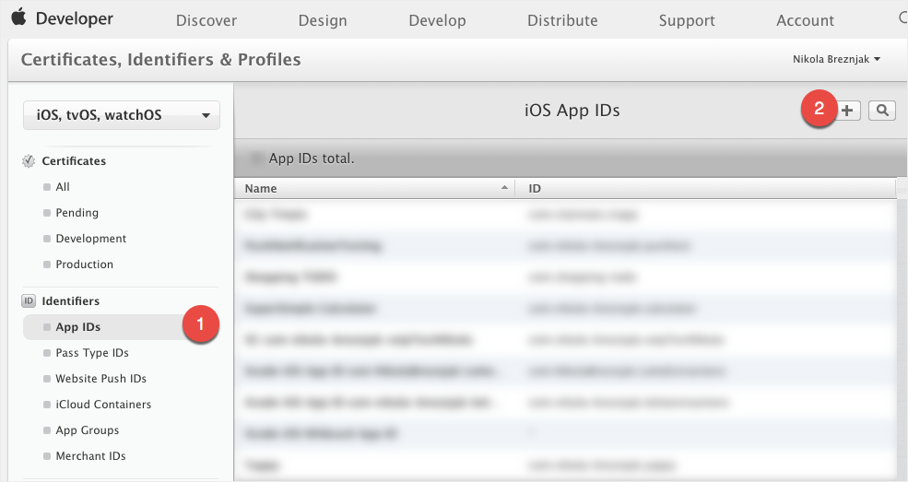Click the Apple logo icon
Viewport: 908px width, 482px height.
coord(18,17)
